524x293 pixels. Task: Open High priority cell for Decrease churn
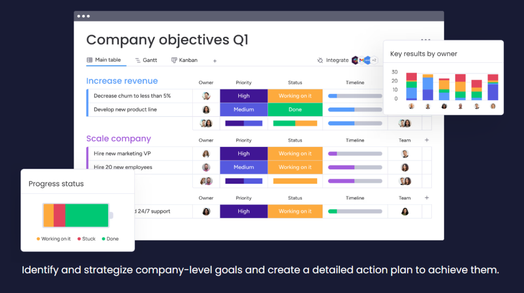(244, 96)
